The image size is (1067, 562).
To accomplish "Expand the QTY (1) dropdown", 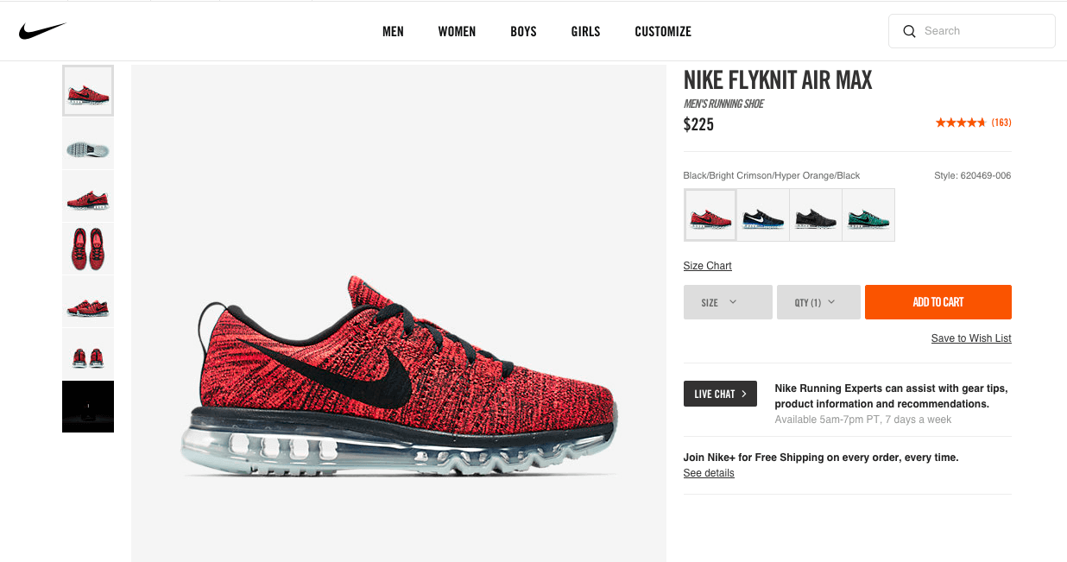I will [x=818, y=302].
